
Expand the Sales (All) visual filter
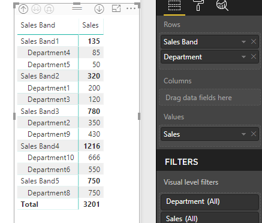pyautogui.click(x=210, y=218)
